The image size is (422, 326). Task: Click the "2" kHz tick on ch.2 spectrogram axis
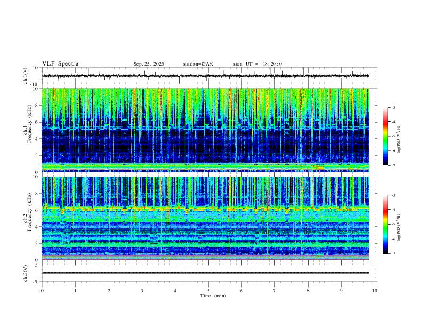coord(38,243)
